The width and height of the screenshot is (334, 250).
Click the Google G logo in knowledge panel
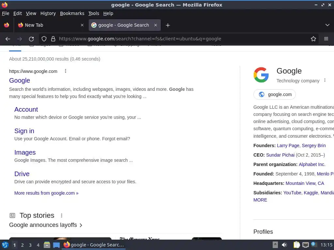261,75
